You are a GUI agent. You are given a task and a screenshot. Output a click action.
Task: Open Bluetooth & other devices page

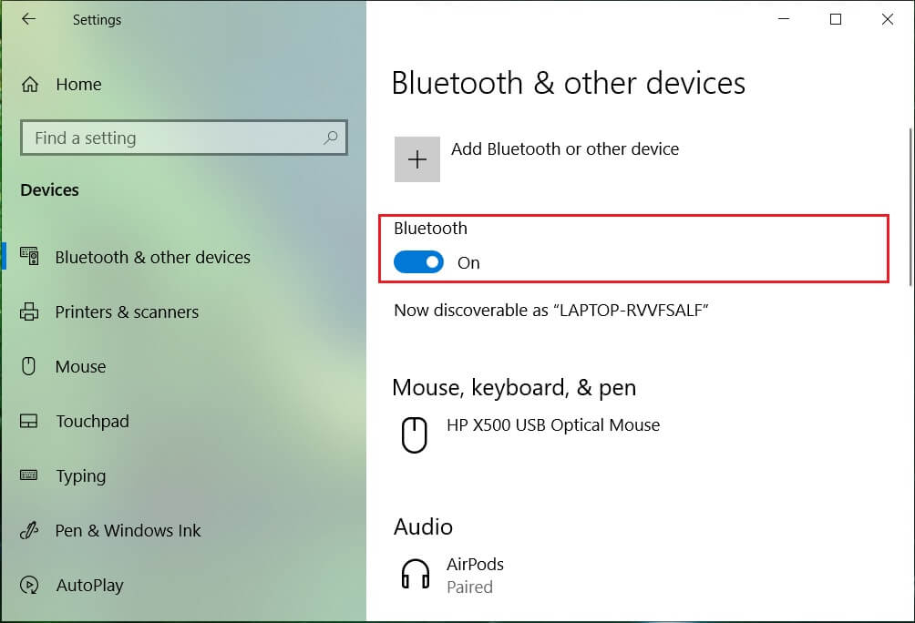153,257
